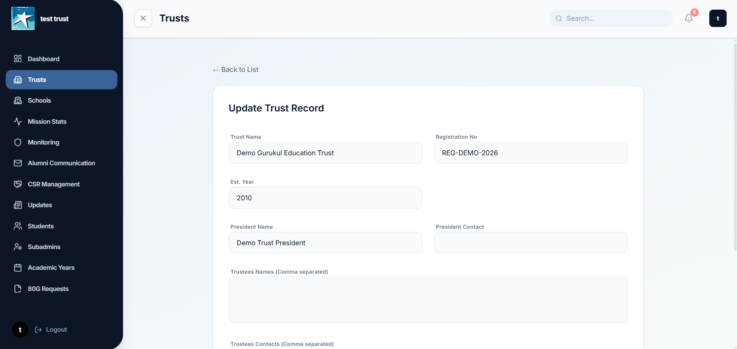Click the search magnifier icon
Viewport: 737px width, 349px height.
point(559,18)
